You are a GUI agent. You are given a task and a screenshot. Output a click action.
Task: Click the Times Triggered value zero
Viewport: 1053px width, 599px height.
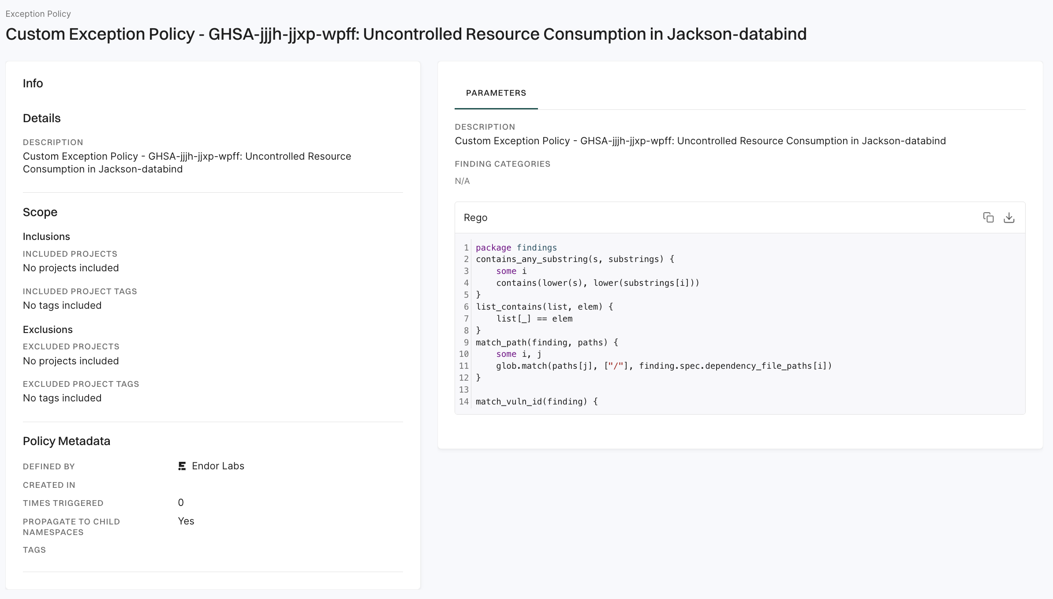[180, 502]
